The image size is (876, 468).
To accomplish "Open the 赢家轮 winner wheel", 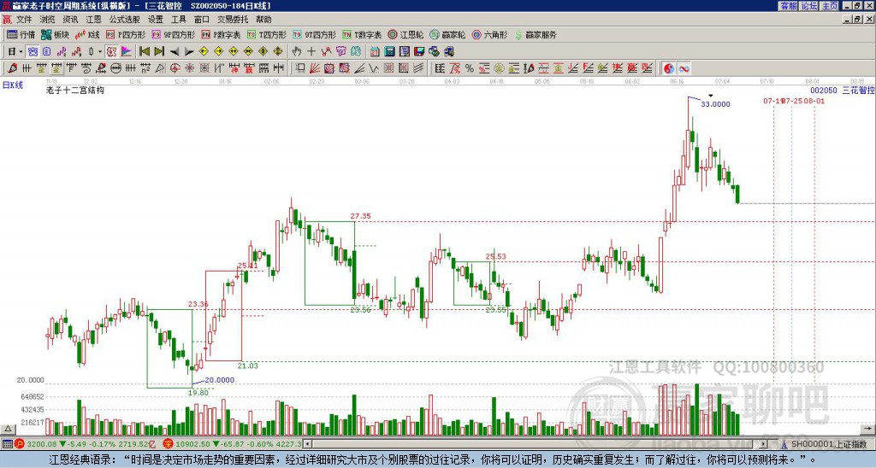I will [447, 34].
